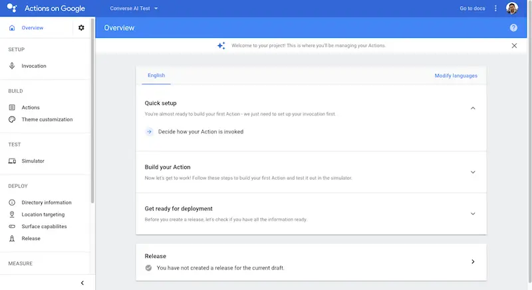Click the main page vertical scrollbar

tap(529, 142)
